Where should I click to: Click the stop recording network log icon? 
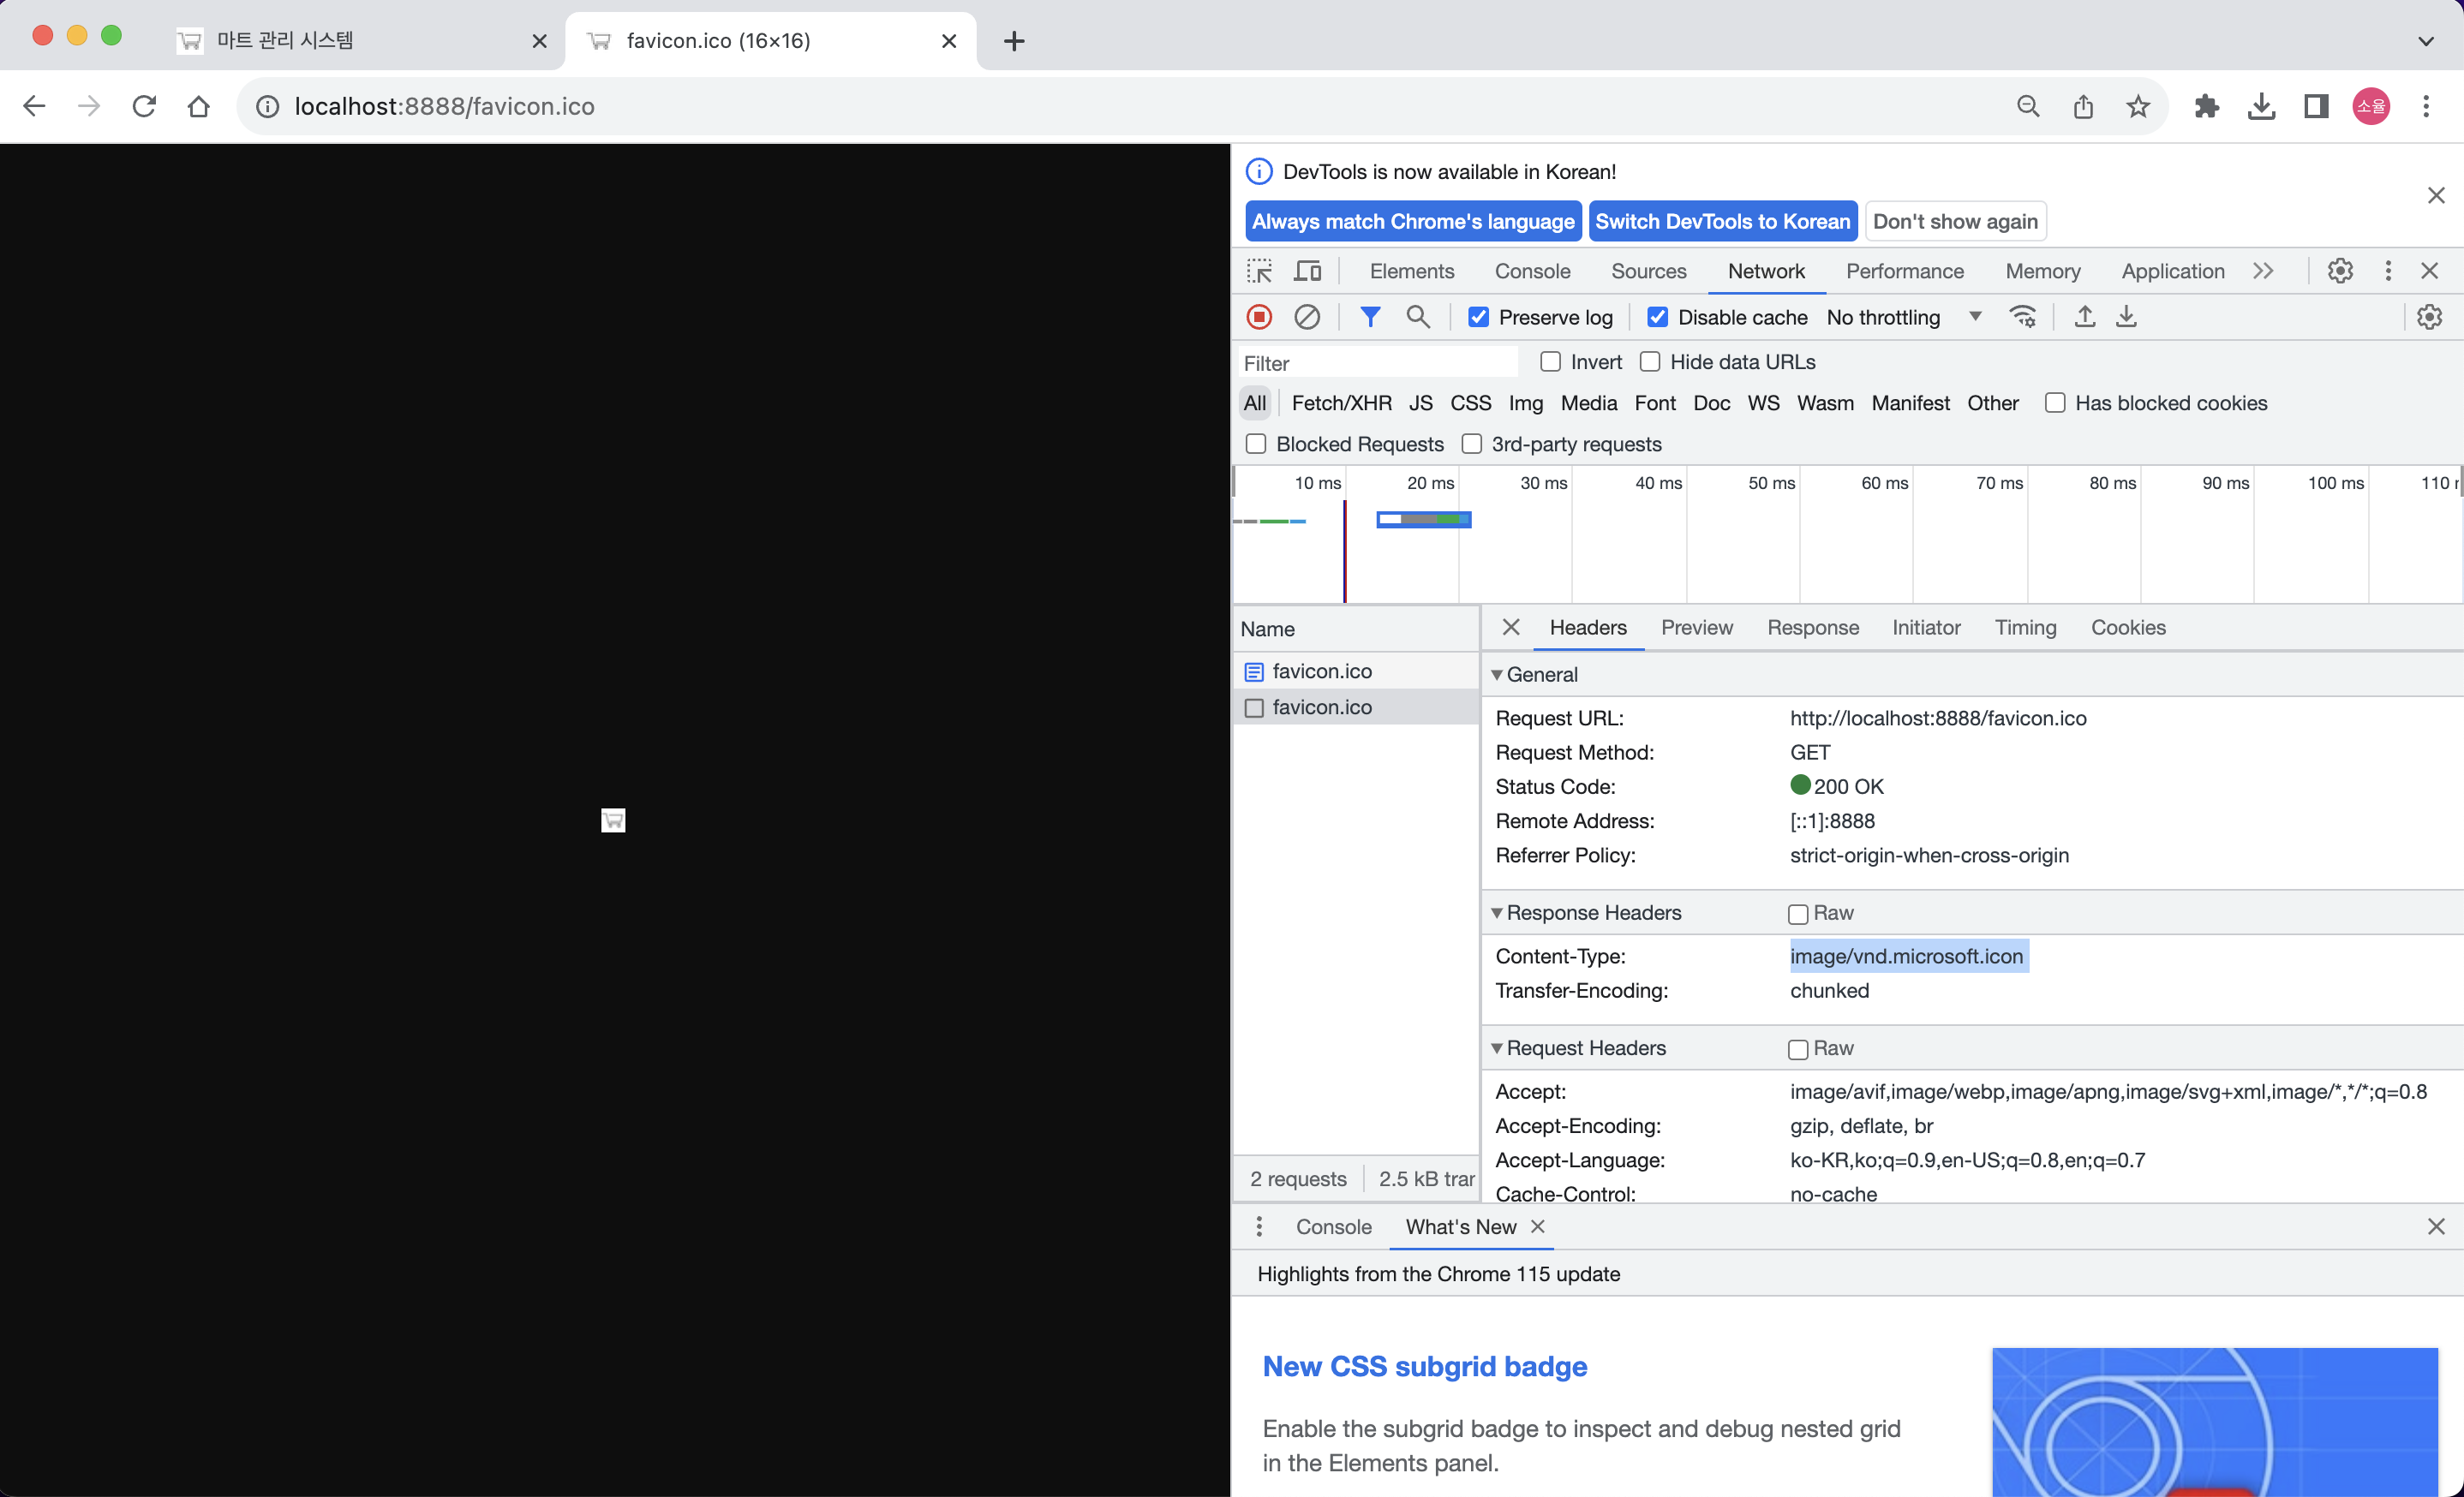1259,317
